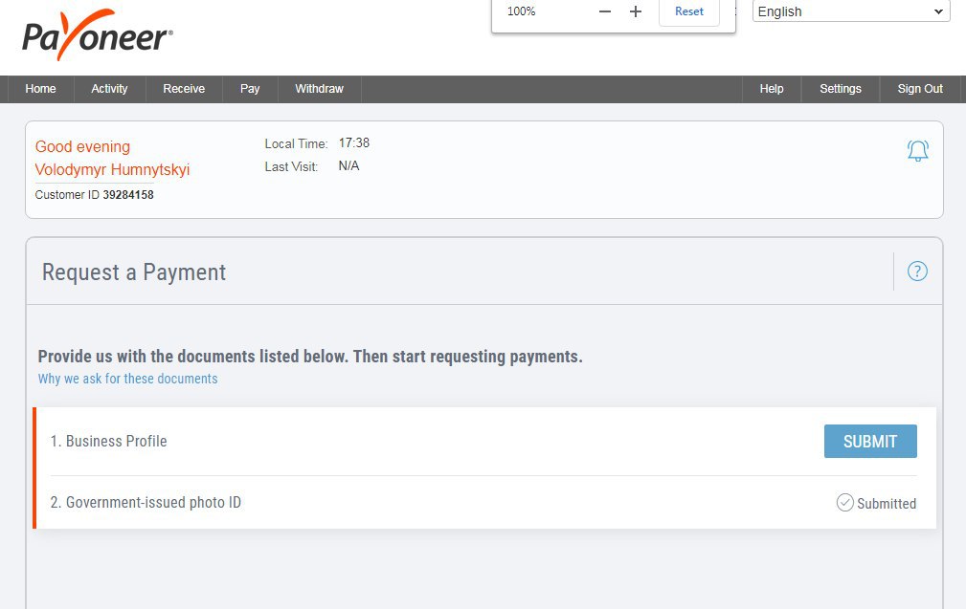Viewport: 966px width, 609px height.
Task: Open the notifications bell
Action: 917,151
